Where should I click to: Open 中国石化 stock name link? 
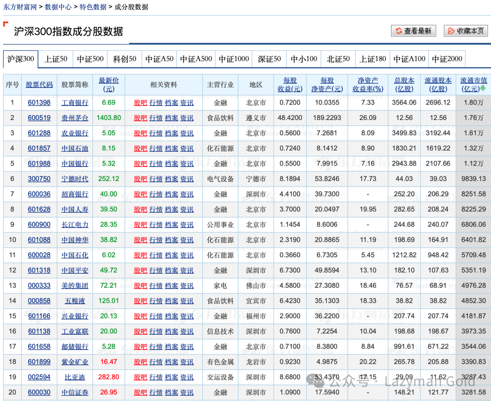click(75, 255)
